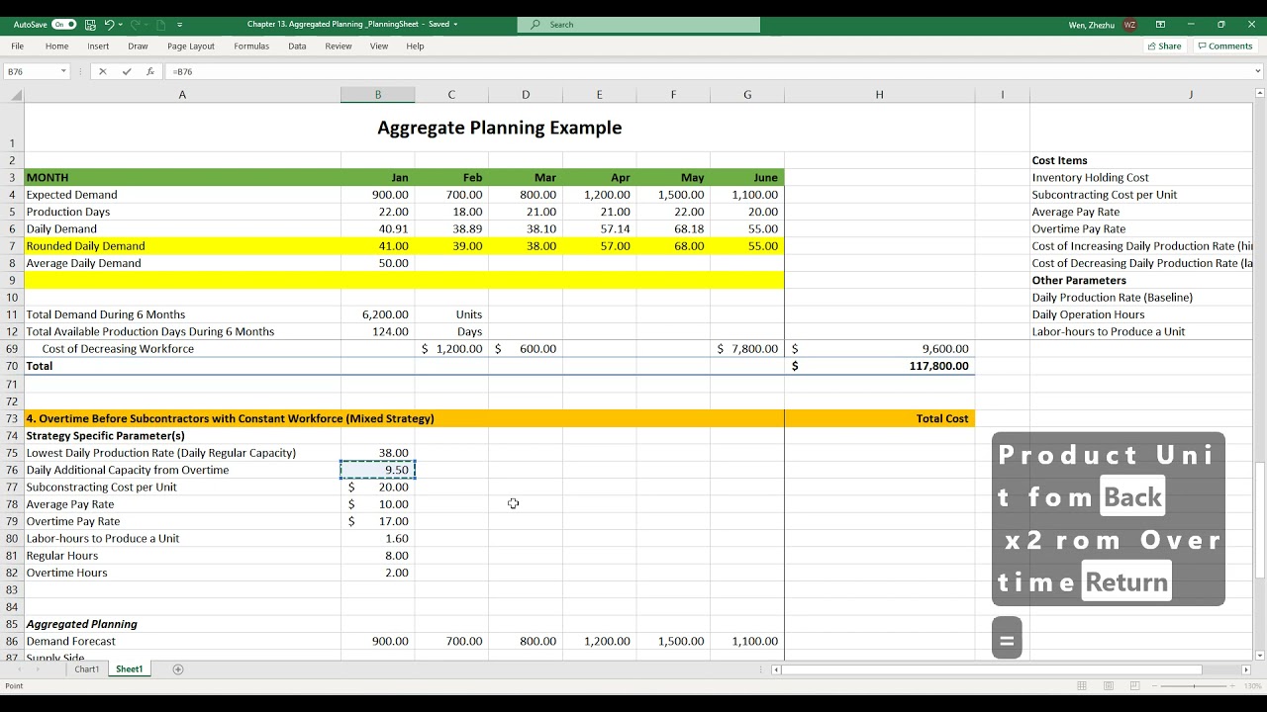Click the Search box in title bar
The image size is (1267, 712).
[x=638, y=24]
